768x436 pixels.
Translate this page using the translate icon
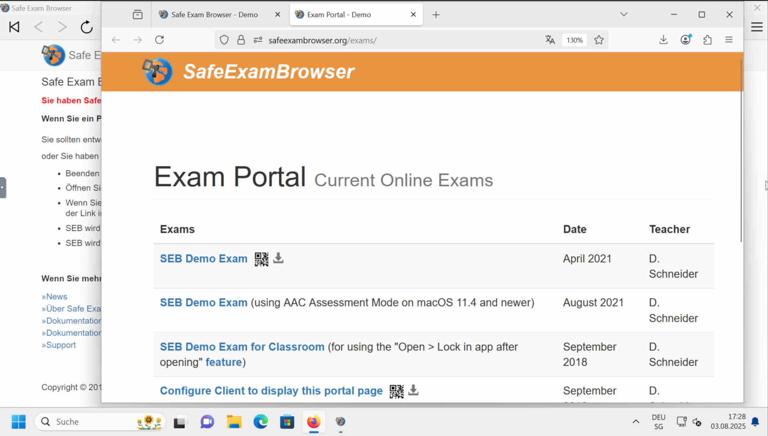coord(550,40)
